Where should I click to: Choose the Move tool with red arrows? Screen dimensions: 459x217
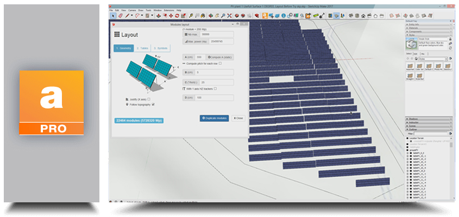[171, 16]
